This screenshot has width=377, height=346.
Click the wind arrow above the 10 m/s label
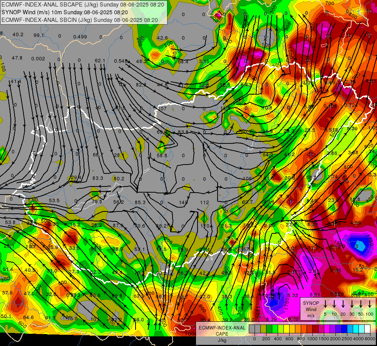pyautogui.click(x=334, y=304)
